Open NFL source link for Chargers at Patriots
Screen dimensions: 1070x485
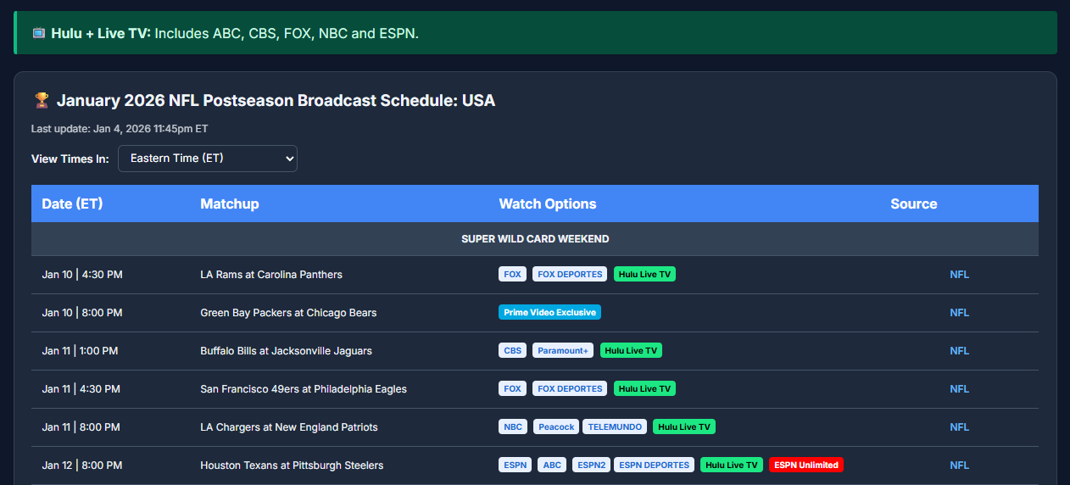959,427
